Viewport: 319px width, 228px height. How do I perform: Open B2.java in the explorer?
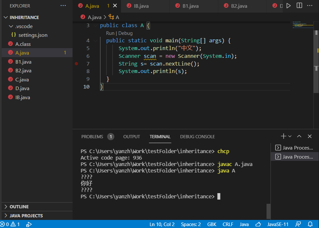pos(37,71)
